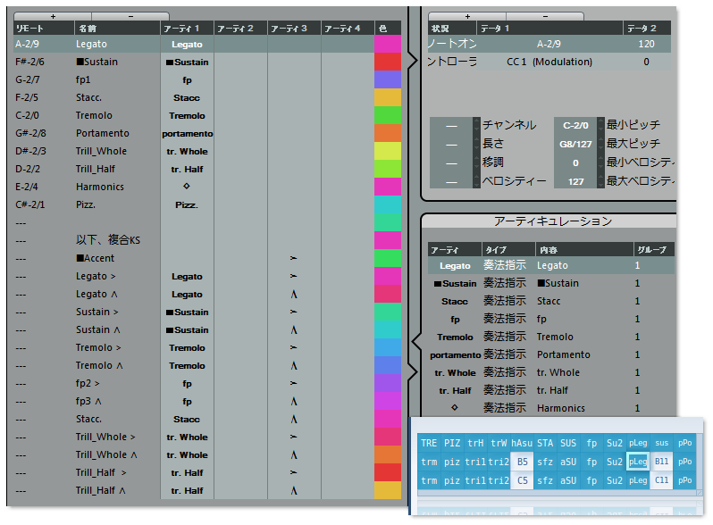Click the TRE cell in keyswitch grid
This screenshot has height=525, width=713.
coord(429,443)
